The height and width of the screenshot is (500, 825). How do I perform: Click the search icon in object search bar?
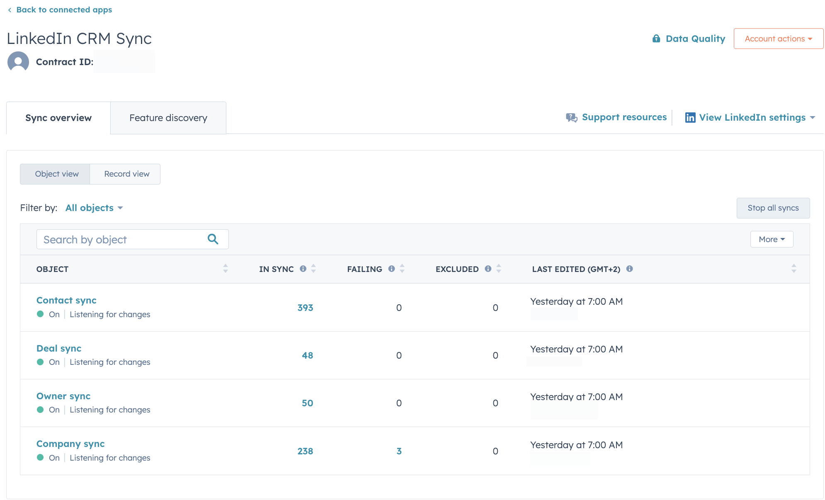213,239
